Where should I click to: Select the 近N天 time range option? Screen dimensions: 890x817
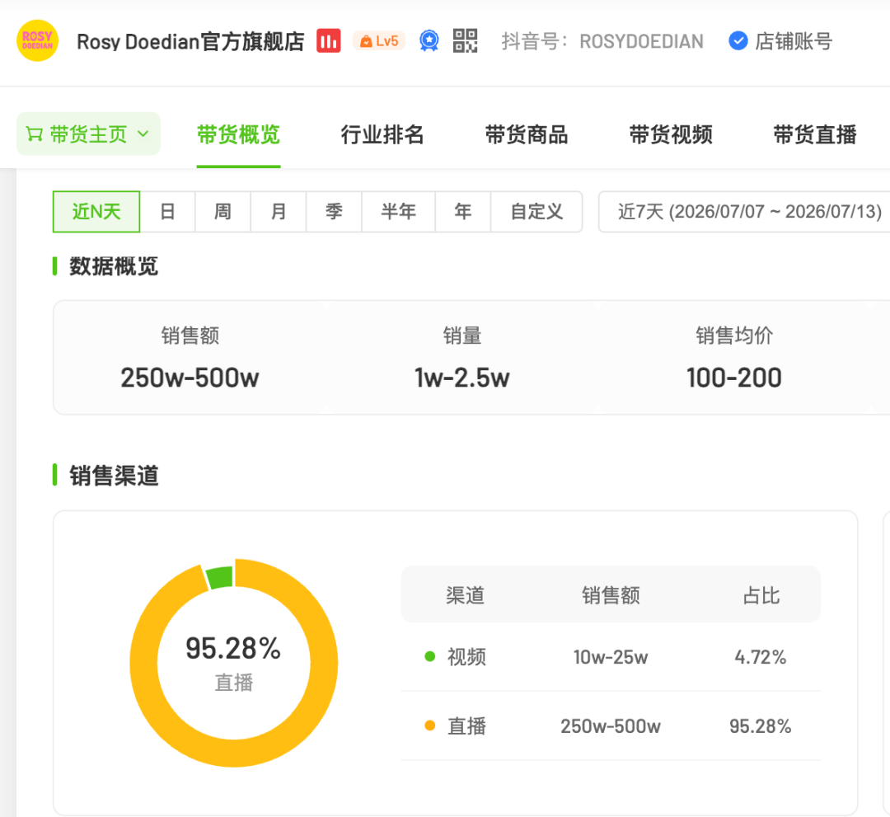[96, 212]
